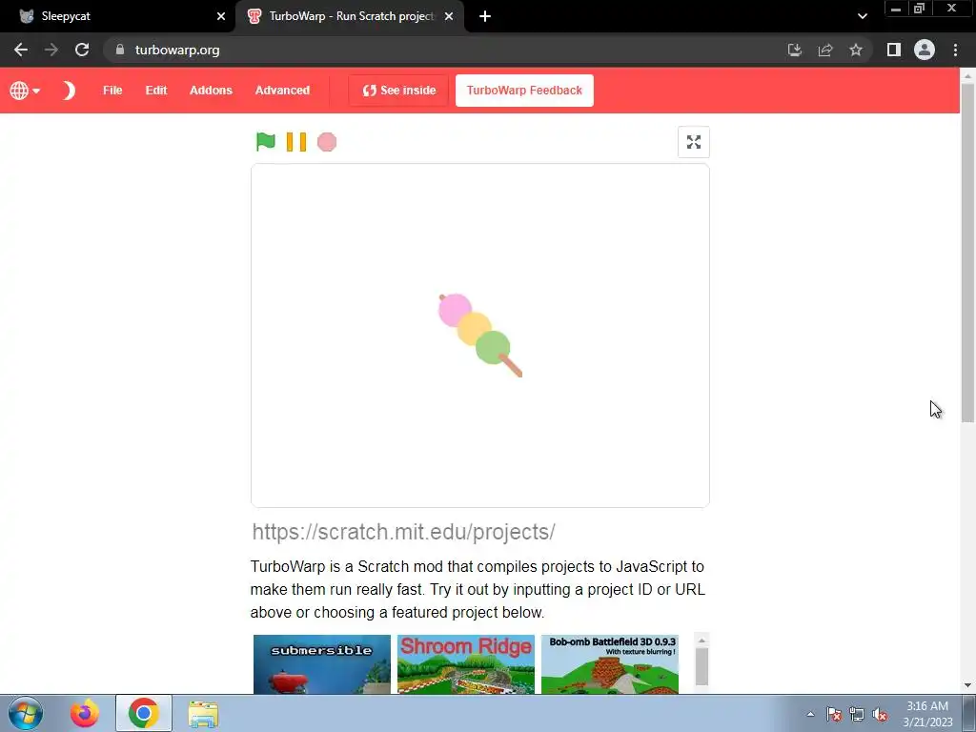This screenshot has width=976, height=732.
Task: Close the TurboWarp tab
Action: 449,16
